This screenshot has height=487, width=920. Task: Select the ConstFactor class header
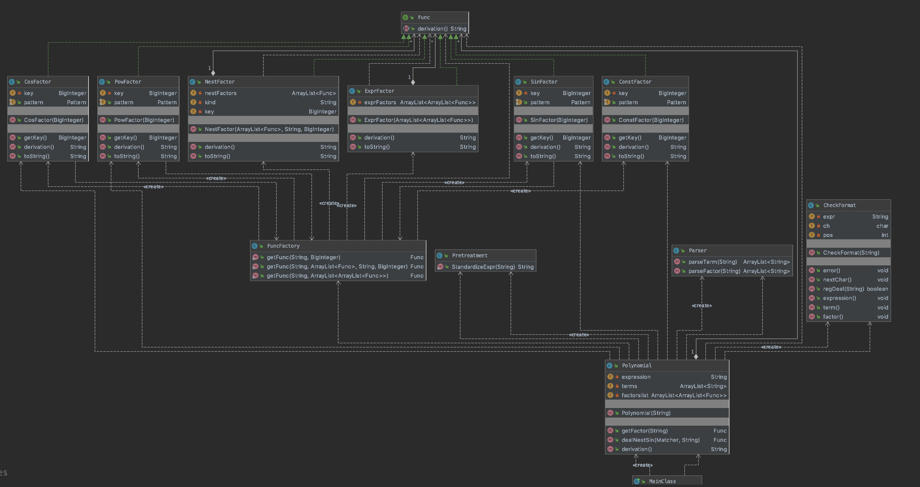635,82
